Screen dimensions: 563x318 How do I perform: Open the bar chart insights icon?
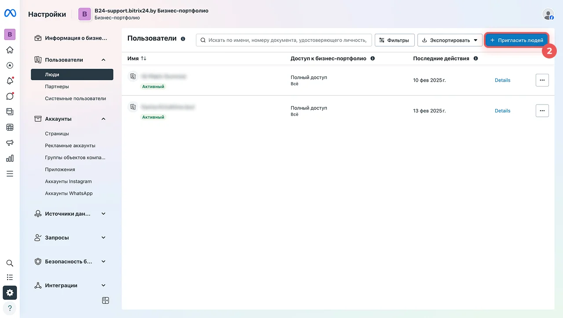point(10,158)
